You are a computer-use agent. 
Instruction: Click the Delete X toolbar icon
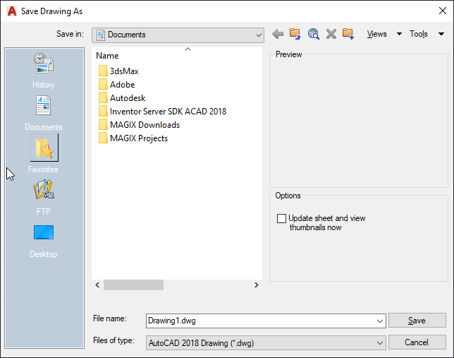click(x=331, y=34)
